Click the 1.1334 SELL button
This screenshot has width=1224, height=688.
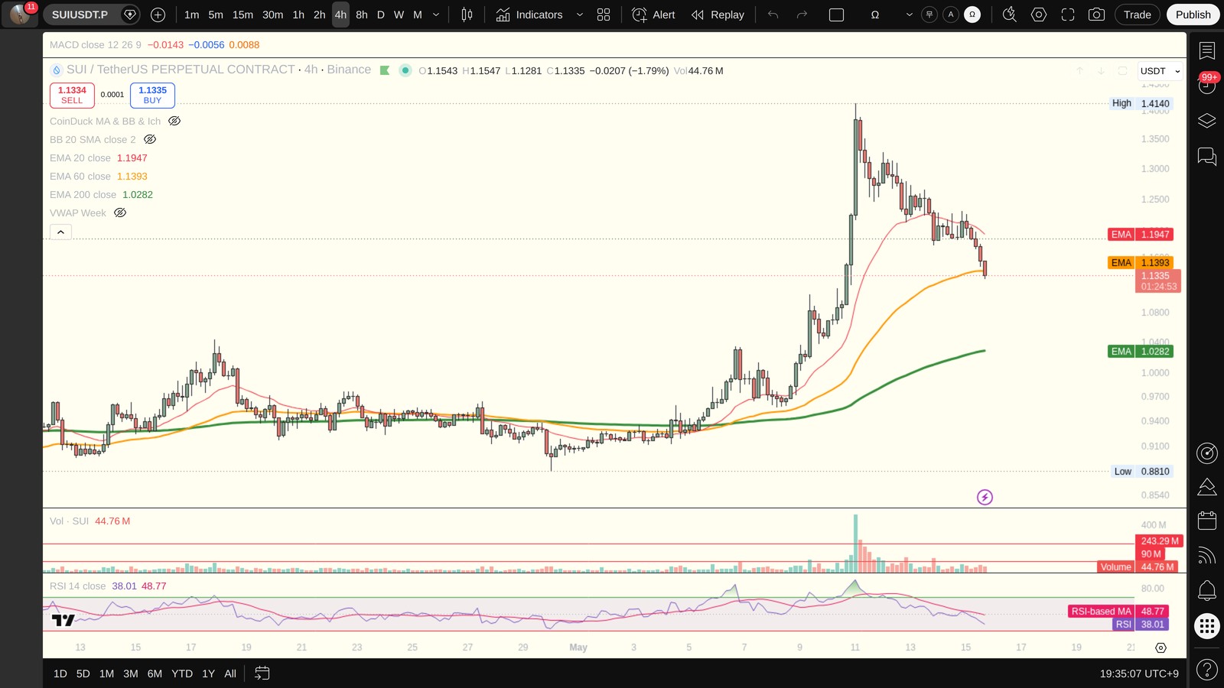[72, 95]
